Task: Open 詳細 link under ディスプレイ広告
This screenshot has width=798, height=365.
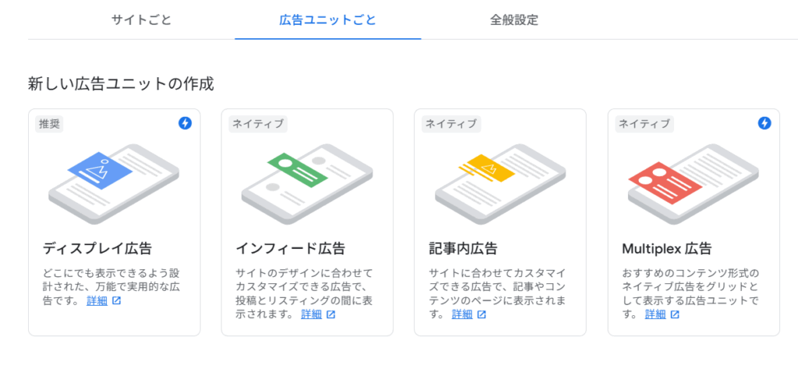Action: pyautogui.click(x=97, y=300)
